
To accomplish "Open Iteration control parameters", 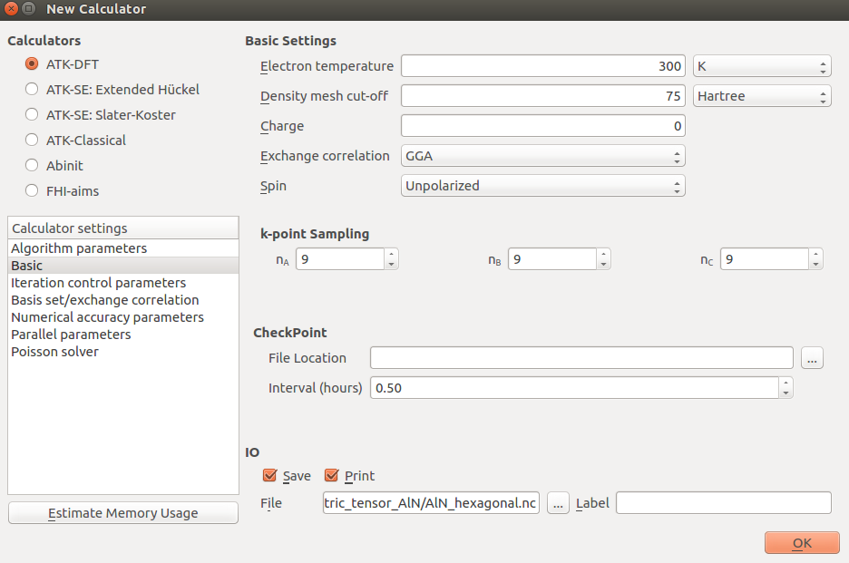I will pyautogui.click(x=123, y=283).
